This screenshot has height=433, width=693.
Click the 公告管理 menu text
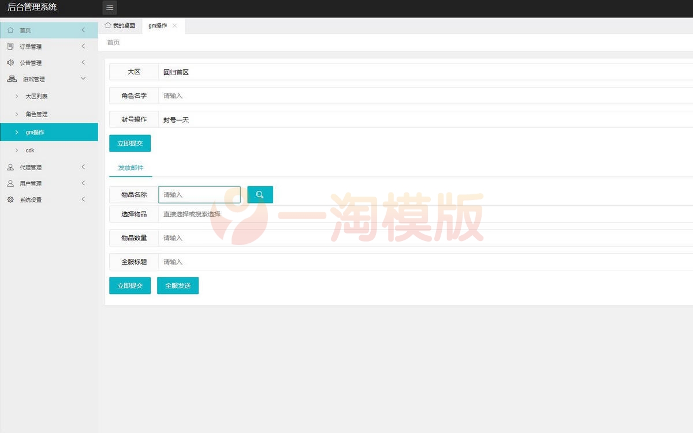31,63
